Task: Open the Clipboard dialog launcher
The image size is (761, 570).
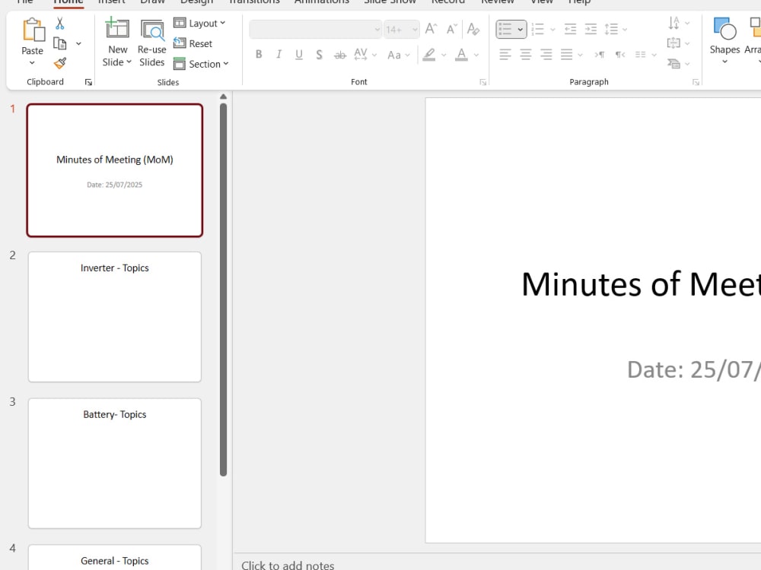Action: pyautogui.click(x=88, y=82)
